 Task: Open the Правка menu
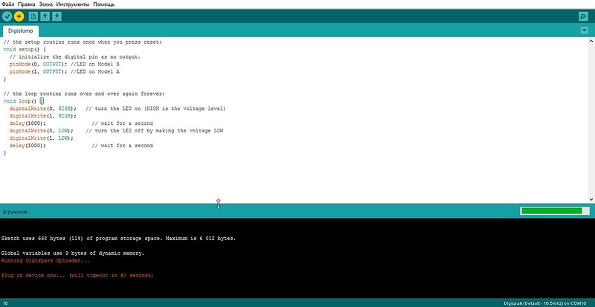pos(27,4)
